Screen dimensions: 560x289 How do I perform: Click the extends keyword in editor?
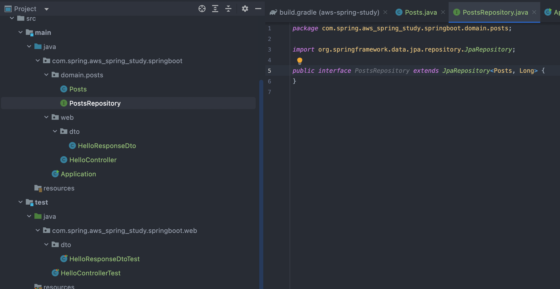(426, 71)
